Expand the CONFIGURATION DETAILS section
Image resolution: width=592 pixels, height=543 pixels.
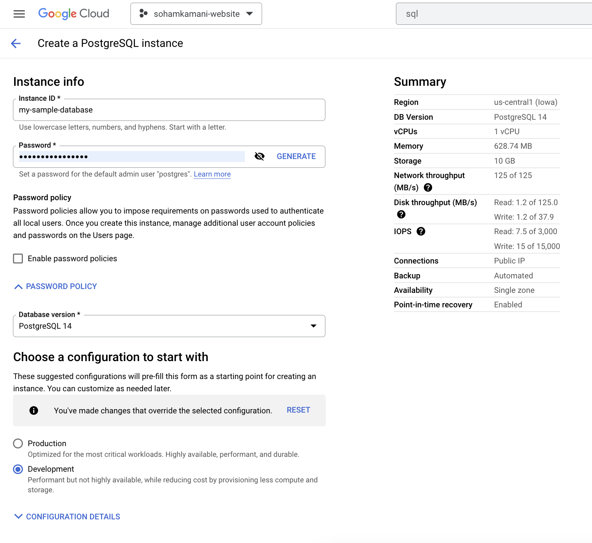tap(67, 517)
